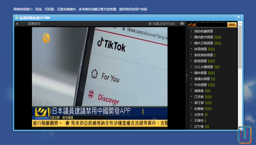Toggle the eye icon beside channel name
This screenshot has height=145, width=256.
point(182,24)
